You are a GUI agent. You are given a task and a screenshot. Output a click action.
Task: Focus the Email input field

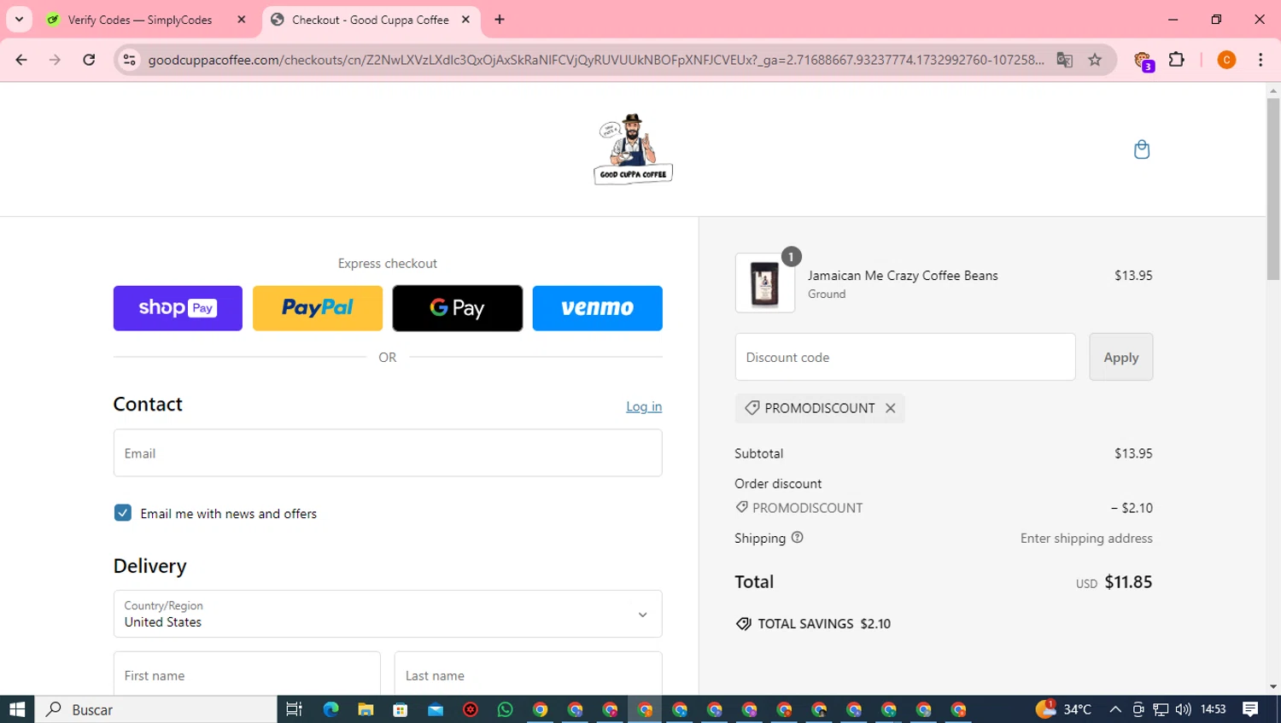(x=388, y=453)
